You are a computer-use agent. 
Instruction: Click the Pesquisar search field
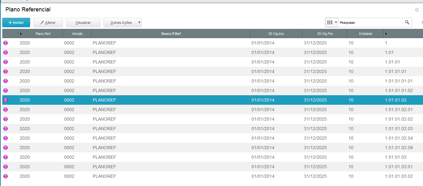tap(371, 23)
